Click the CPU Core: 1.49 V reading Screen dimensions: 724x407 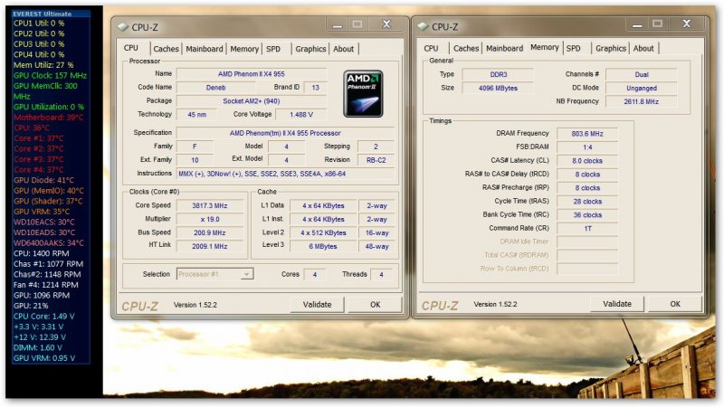click(43, 316)
